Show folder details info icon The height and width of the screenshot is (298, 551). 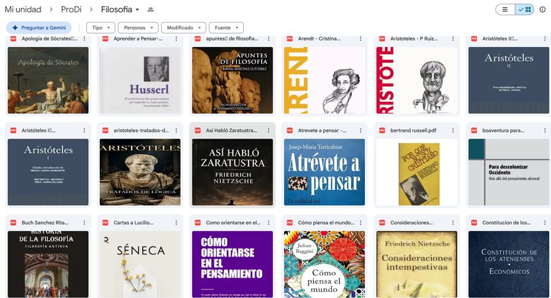(x=542, y=10)
